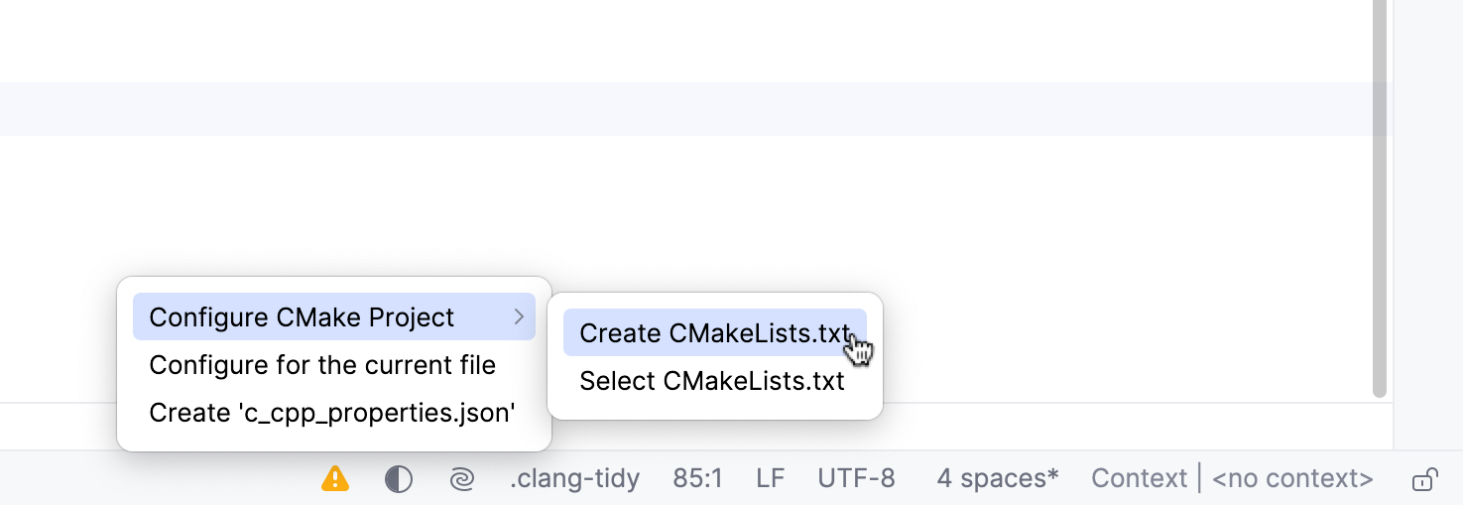Change the UTF-8 file encoding

pyautogui.click(x=856, y=479)
